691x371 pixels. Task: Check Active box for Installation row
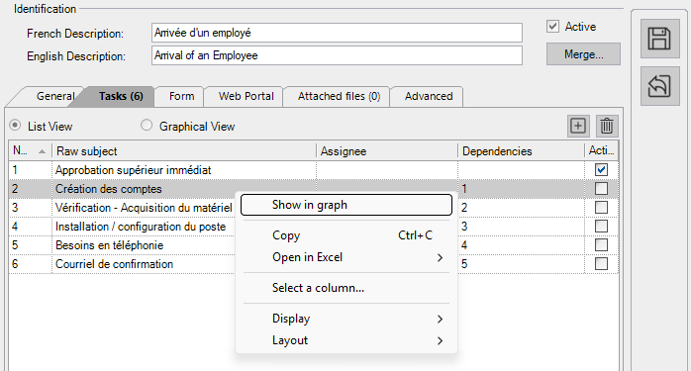click(601, 226)
